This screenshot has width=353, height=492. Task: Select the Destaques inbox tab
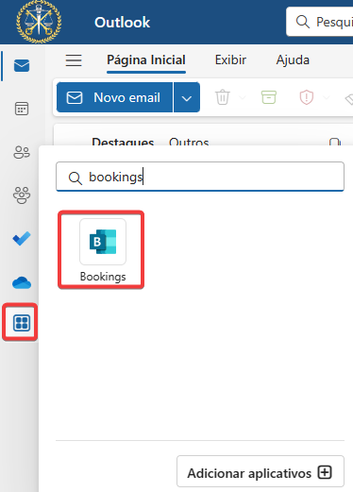(123, 142)
